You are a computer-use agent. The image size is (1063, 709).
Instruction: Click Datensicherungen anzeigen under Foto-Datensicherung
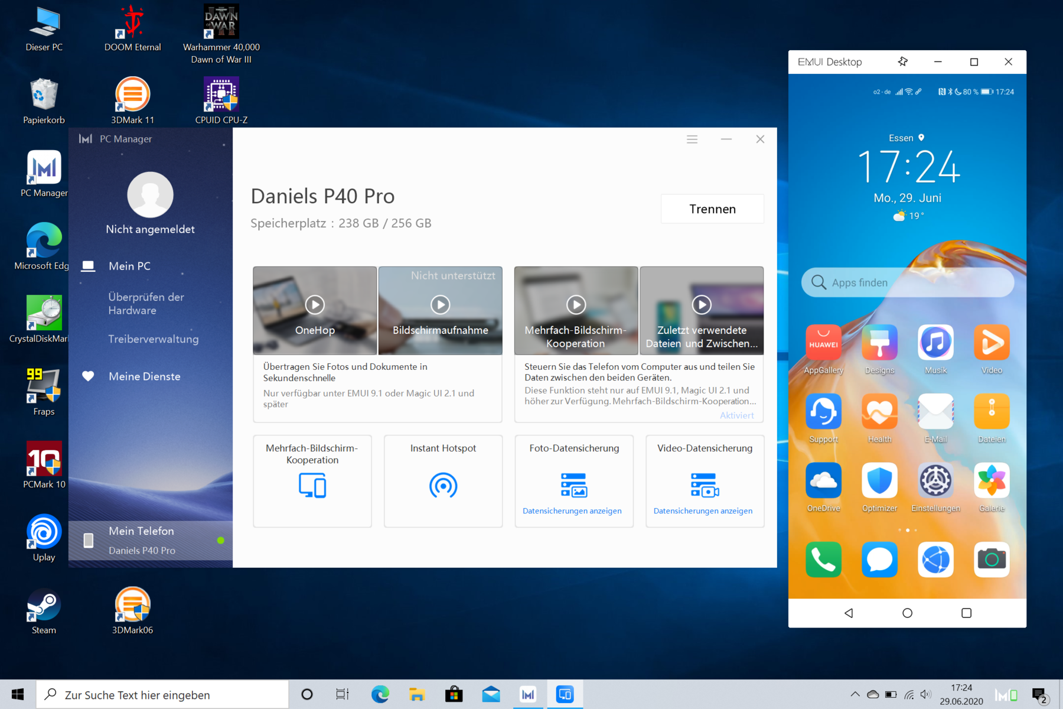572,510
